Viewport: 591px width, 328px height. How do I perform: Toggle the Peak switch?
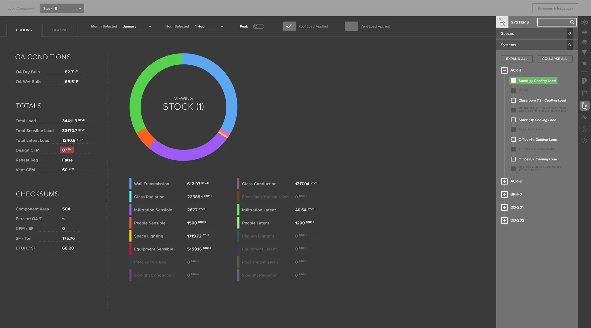point(258,26)
